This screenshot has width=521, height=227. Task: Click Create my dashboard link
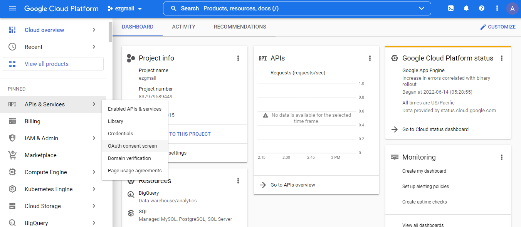coord(424,171)
